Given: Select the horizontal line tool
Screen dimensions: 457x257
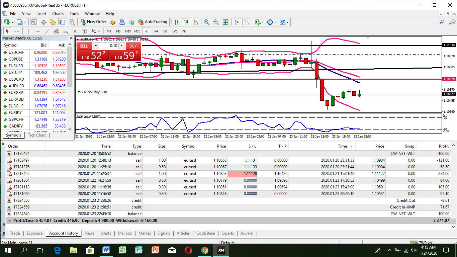Looking at the screenshot, I should 37,31.
